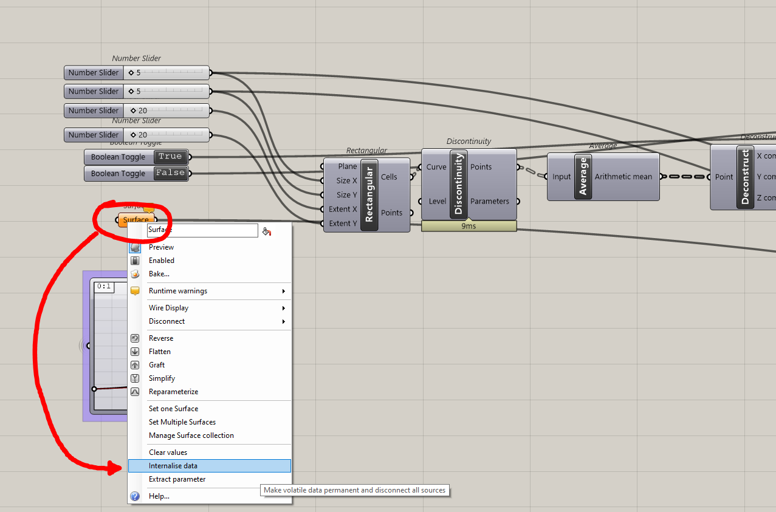This screenshot has height=512, width=776.
Task: Expand the Runtime warnings submenu
Action: 209,291
